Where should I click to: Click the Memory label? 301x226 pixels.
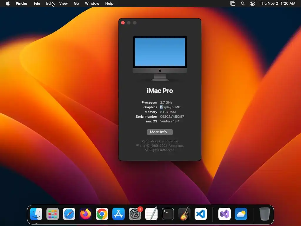(x=151, y=112)
